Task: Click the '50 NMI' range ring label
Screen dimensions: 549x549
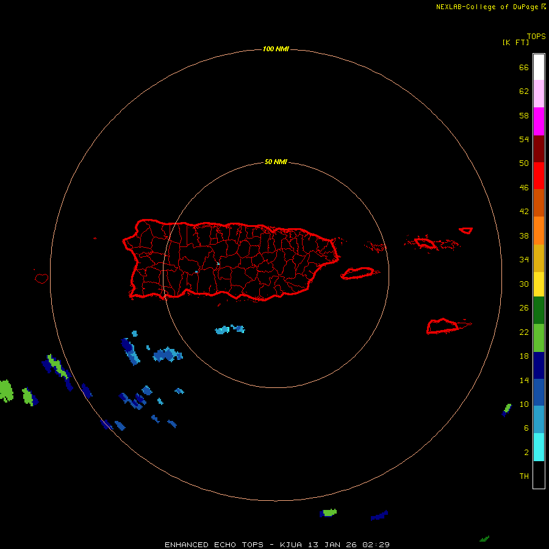Action: 276,162
